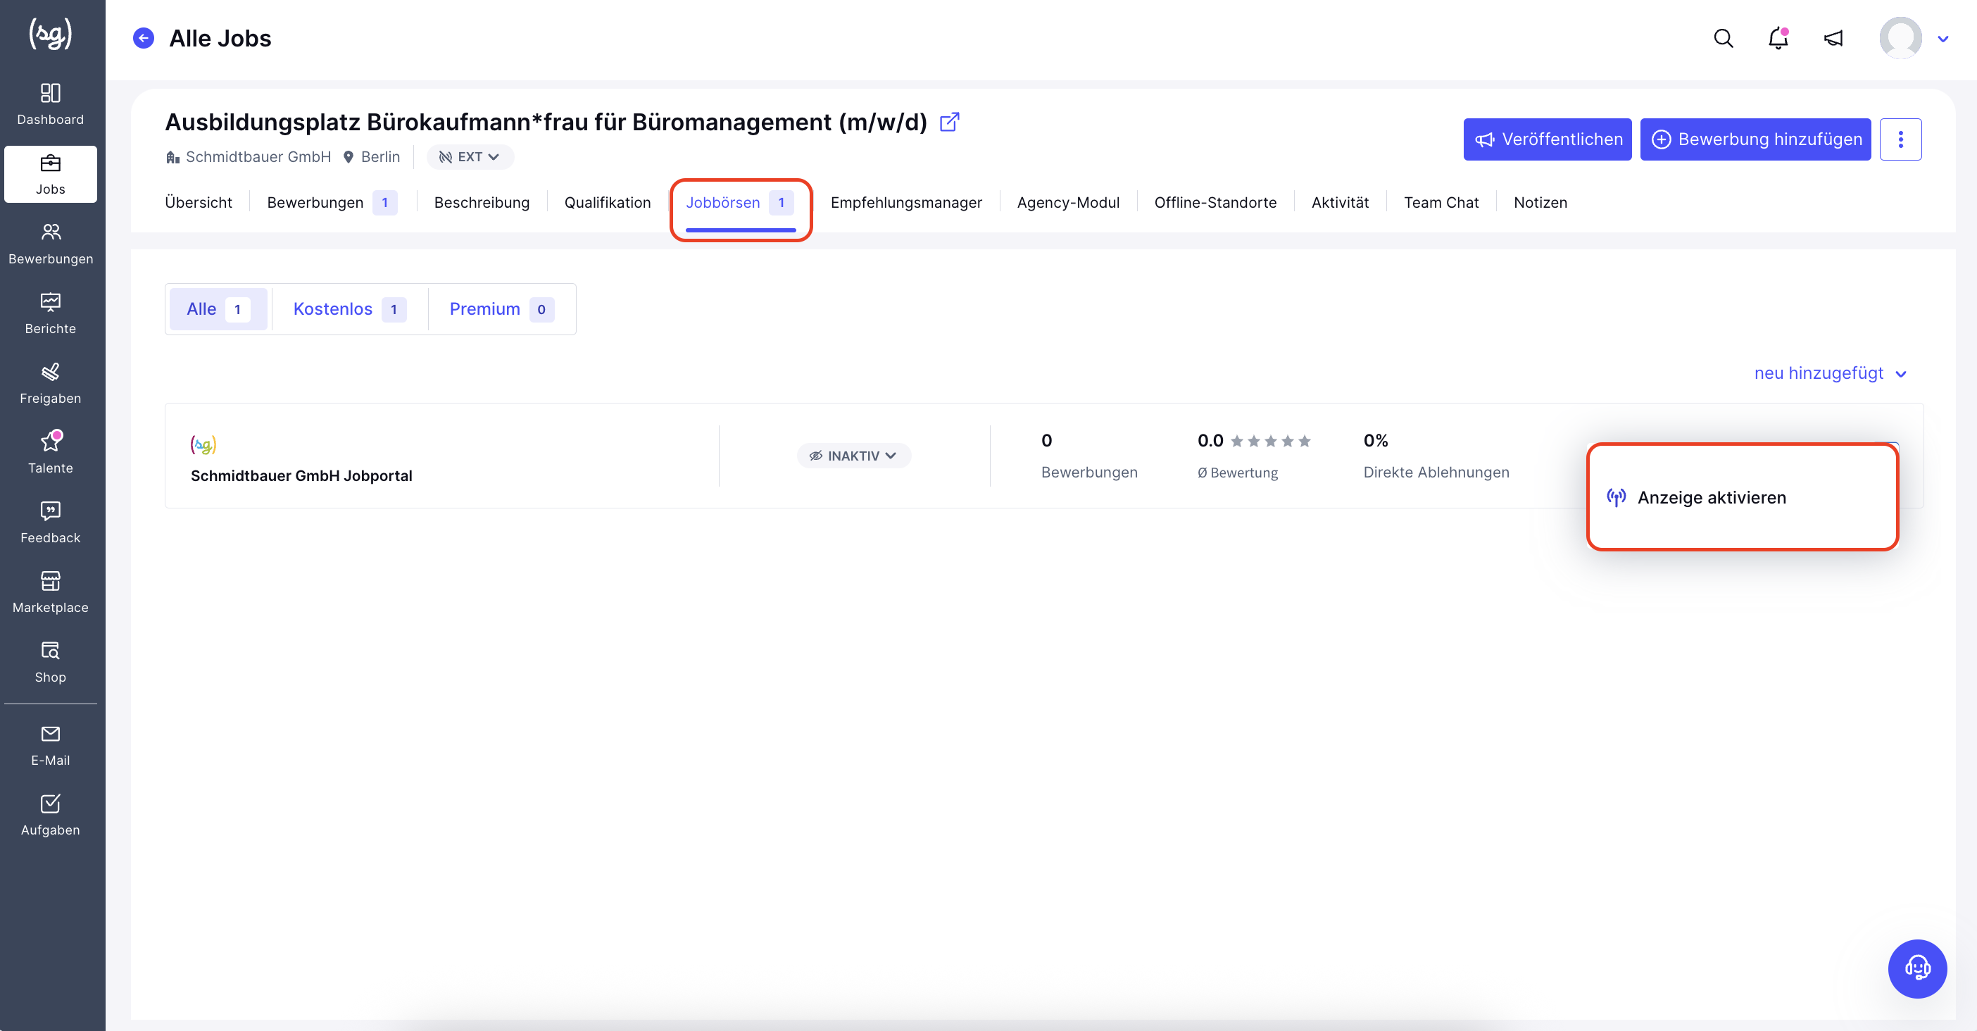Open E-Mail in the sidebar
The image size is (1977, 1031).
tap(51, 745)
